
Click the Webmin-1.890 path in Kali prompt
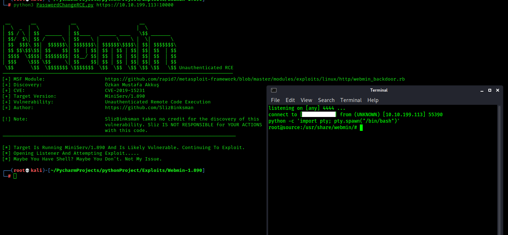pyautogui.click(x=185, y=170)
